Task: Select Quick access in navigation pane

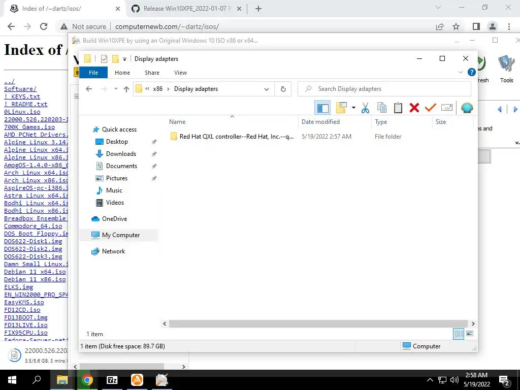Action: click(119, 129)
